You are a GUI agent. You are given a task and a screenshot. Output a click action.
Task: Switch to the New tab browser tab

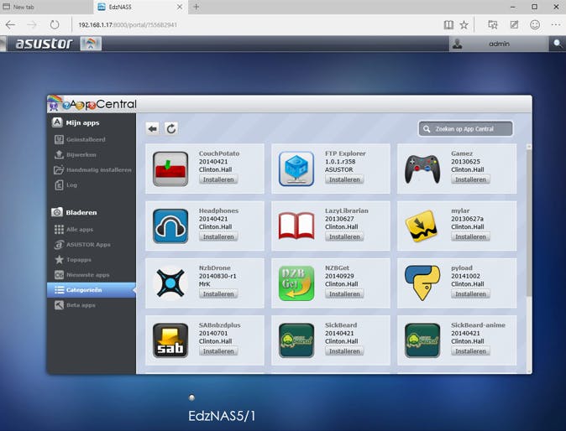46,7
